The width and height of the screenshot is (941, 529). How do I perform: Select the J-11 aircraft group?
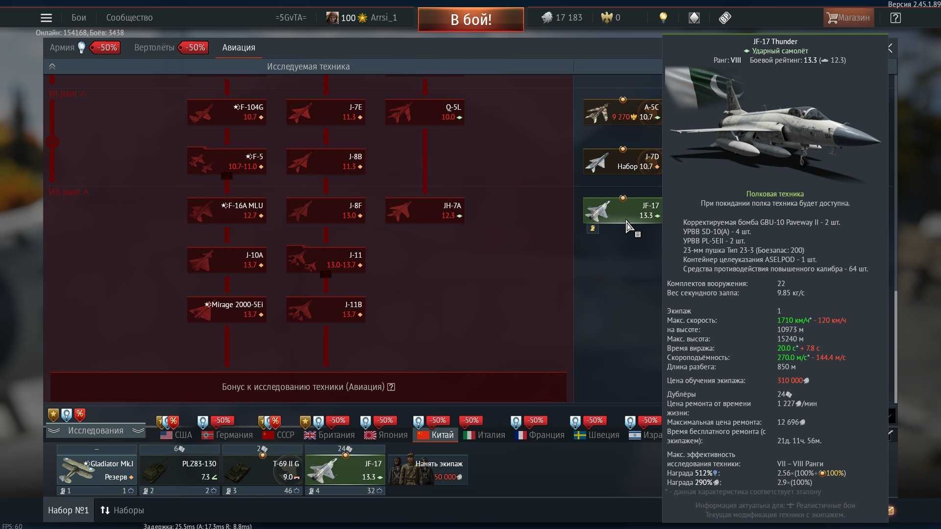pyautogui.click(x=326, y=260)
